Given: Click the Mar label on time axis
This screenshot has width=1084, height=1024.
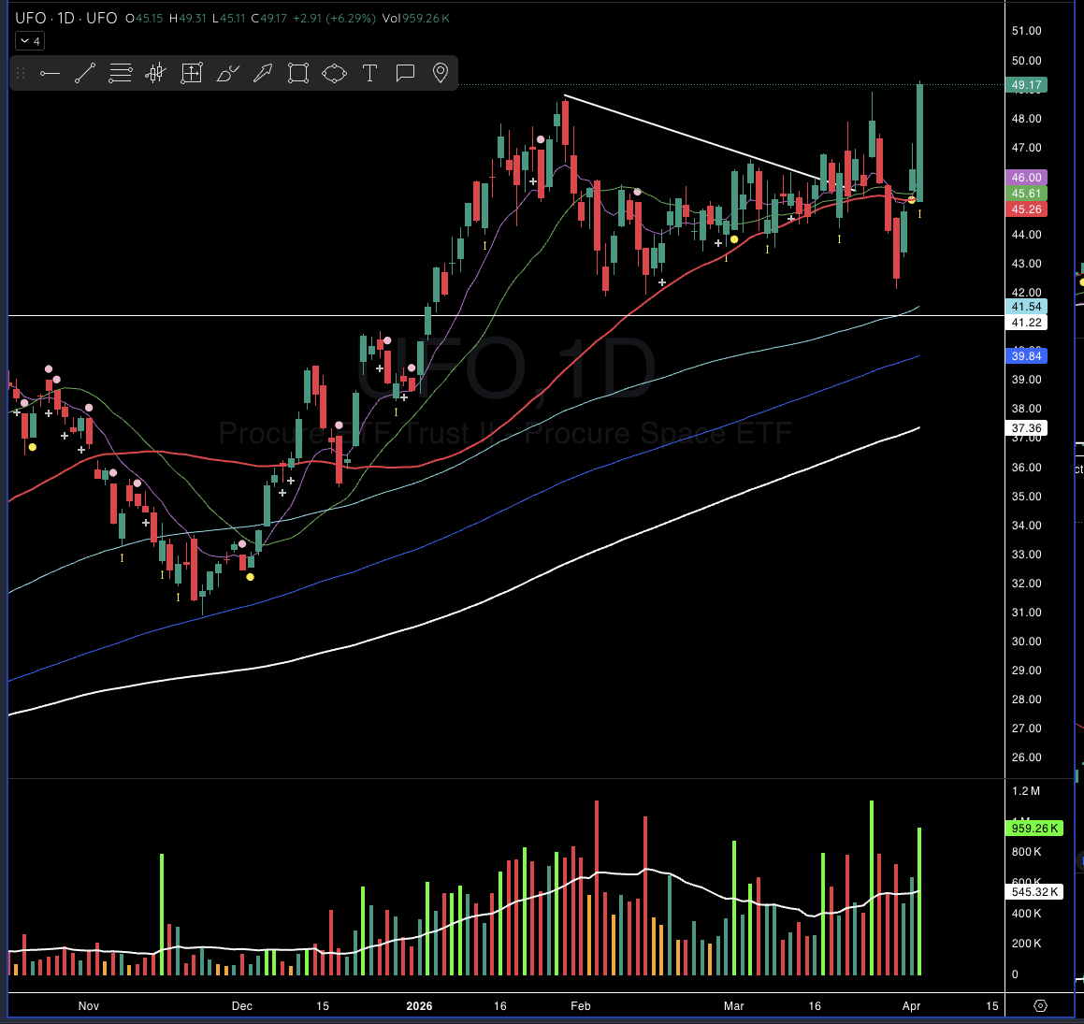Looking at the screenshot, I should tap(733, 1006).
